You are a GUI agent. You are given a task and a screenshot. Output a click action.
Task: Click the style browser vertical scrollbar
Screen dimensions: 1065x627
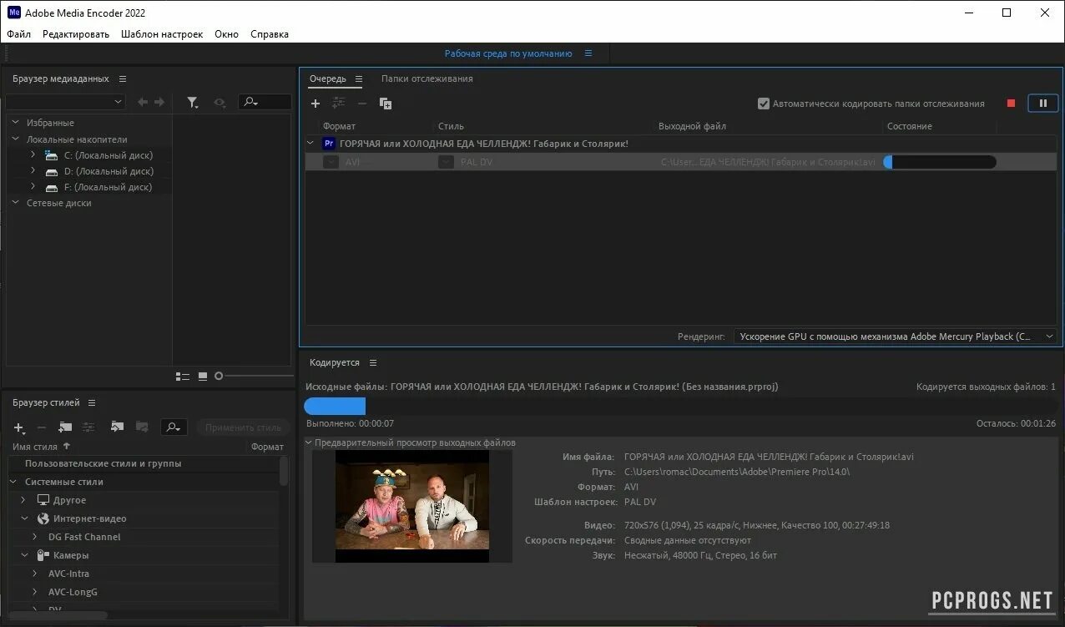284,471
